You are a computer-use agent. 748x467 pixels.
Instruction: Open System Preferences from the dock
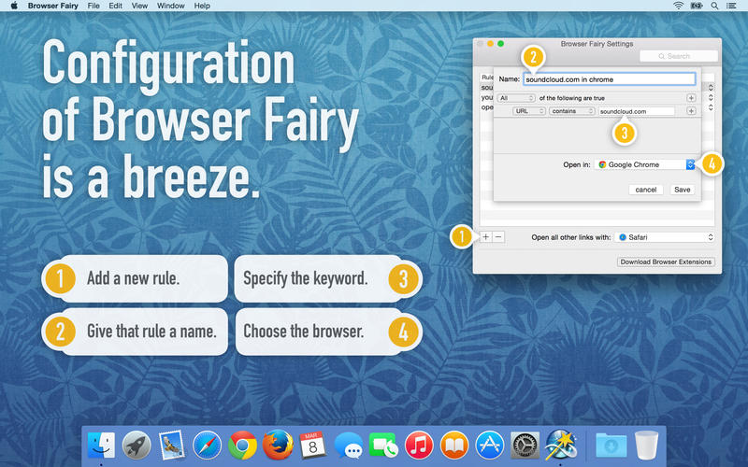(525, 446)
